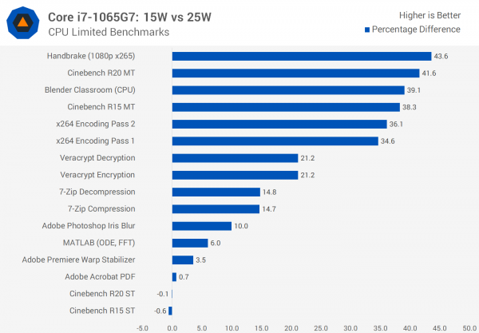The image size is (479, 333).
Task: Click the blue Percentage Difference legend square
Action: tap(367, 30)
